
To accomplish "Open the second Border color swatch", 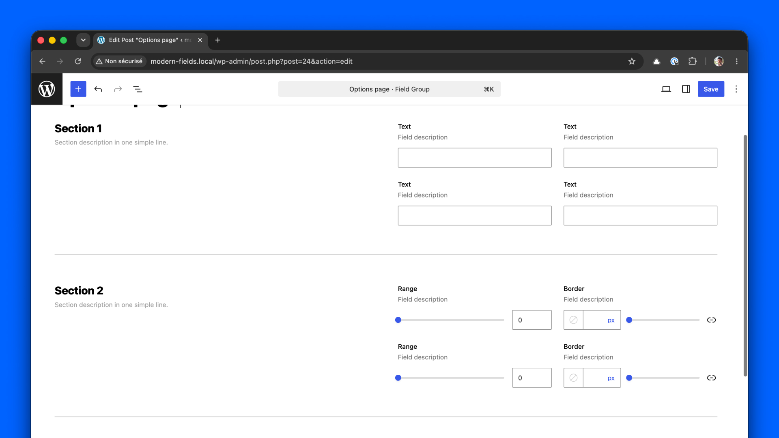I will pyautogui.click(x=573, y=378).
